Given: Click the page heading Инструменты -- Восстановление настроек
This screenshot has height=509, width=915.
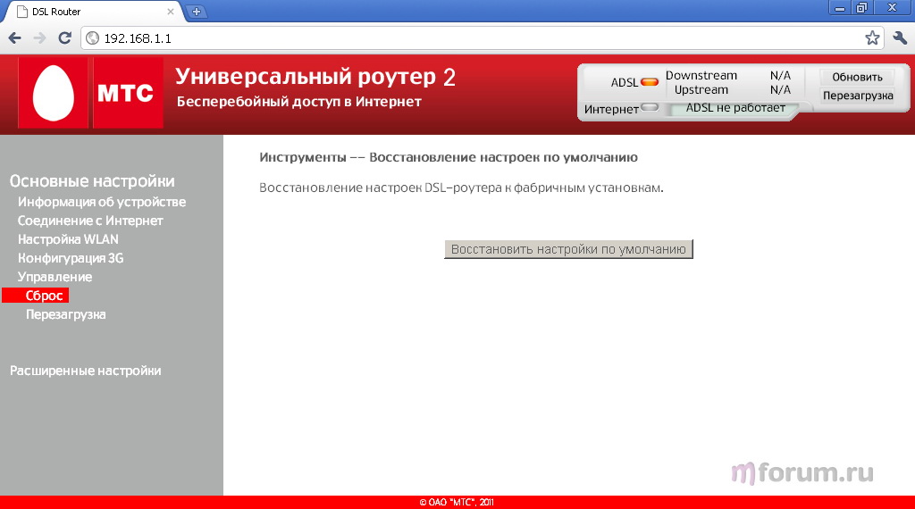Looking at the screenshot, I should click(x=449, y=157).
